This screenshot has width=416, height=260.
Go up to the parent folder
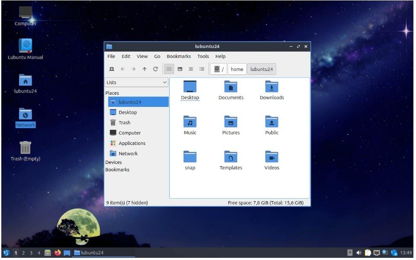click(145, 69)
